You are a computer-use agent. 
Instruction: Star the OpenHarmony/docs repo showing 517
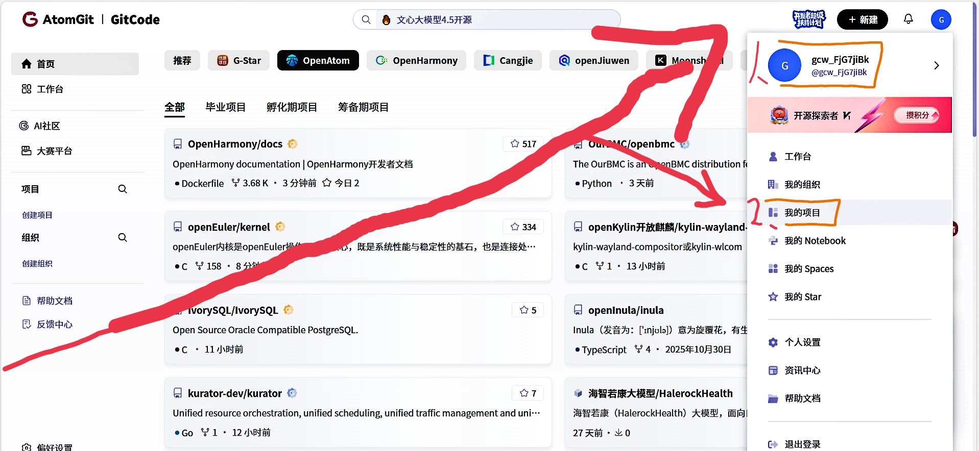tap(523, 144)
